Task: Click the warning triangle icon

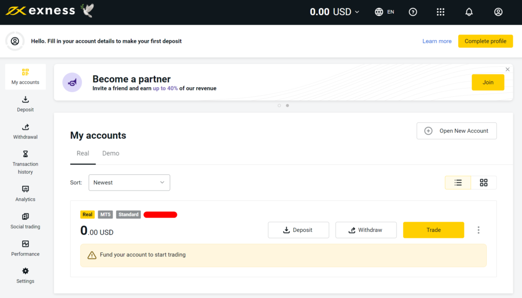Action: 92,255
